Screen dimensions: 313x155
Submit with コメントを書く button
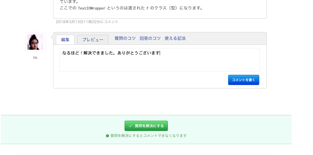tap(244, 80)
